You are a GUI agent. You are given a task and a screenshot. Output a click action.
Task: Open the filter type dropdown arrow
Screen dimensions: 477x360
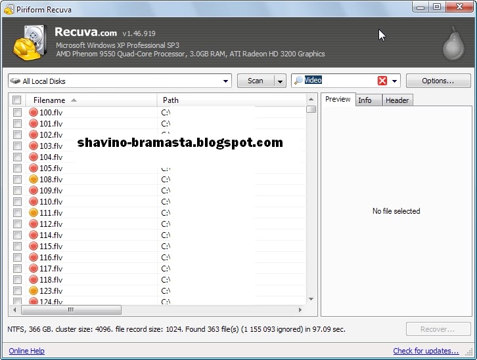[394, 81]
